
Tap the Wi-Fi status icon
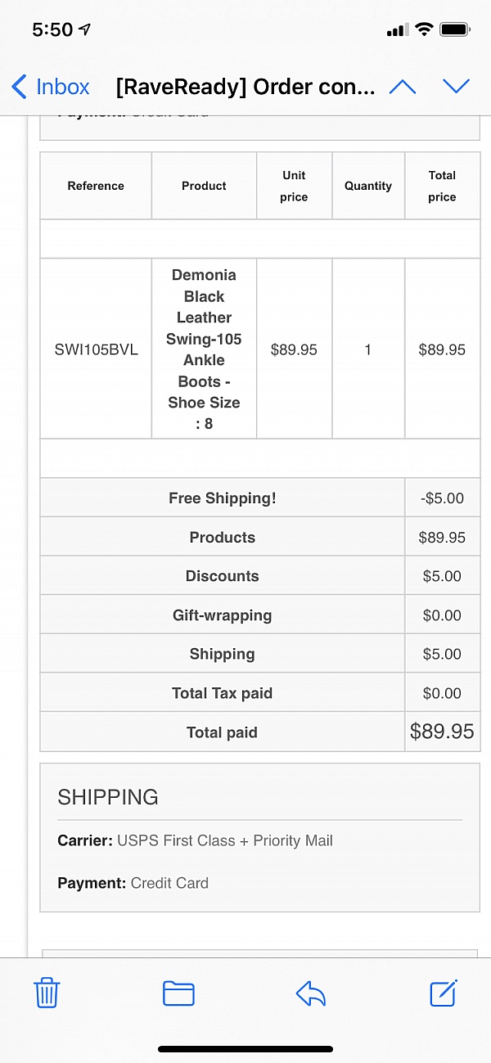423,30
